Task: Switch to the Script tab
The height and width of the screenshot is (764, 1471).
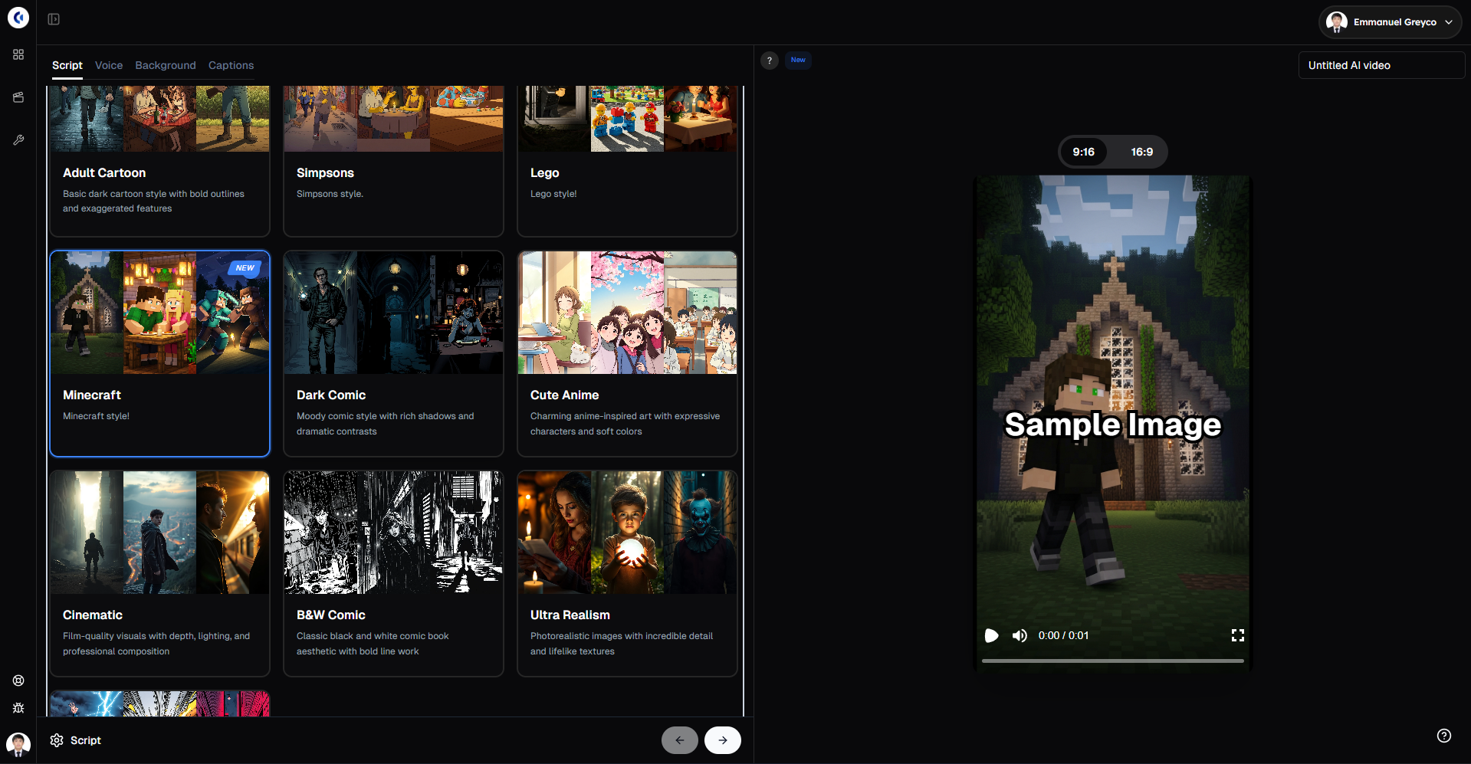Action: click(67, 65)
